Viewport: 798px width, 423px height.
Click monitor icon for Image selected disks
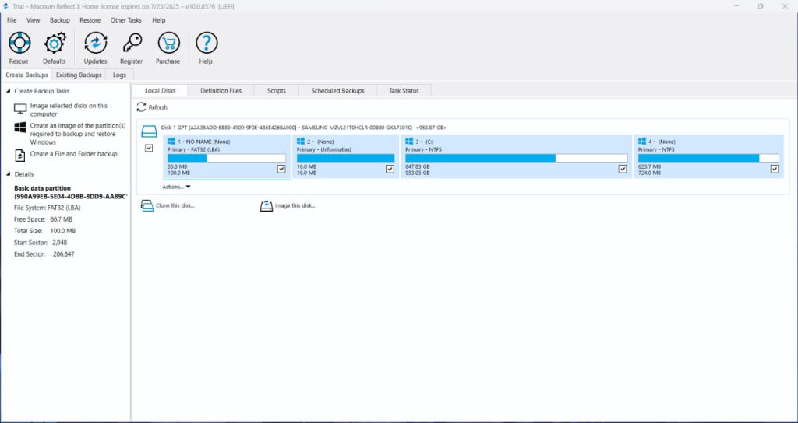click(20, 109)
